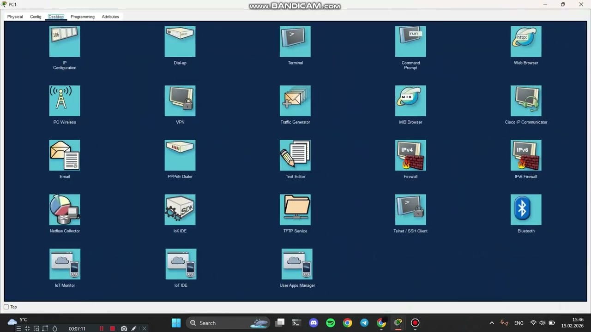This screenshot has width=591, height=332.
Task: Launch Netflow Collector
Action: coord(65,209)
